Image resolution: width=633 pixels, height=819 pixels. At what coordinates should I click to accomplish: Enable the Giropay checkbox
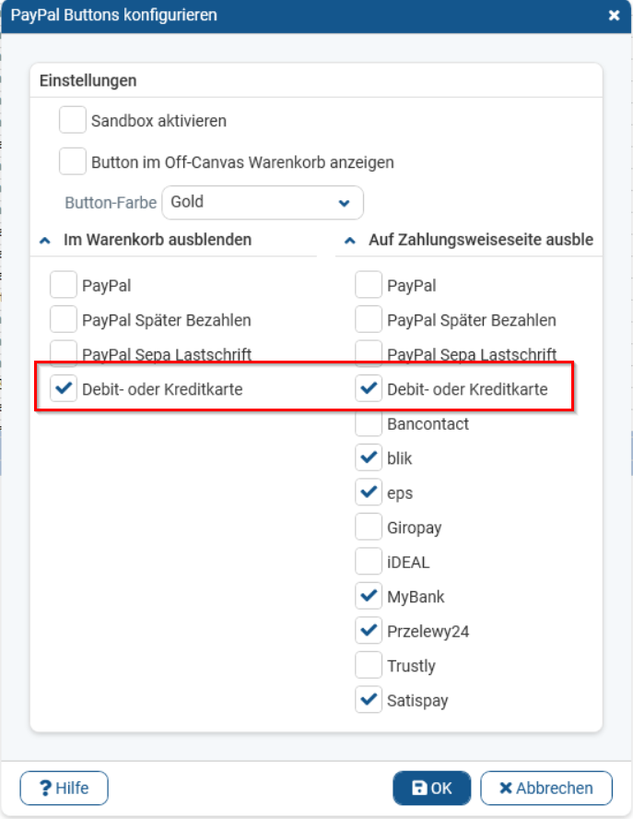click(369, 528)
